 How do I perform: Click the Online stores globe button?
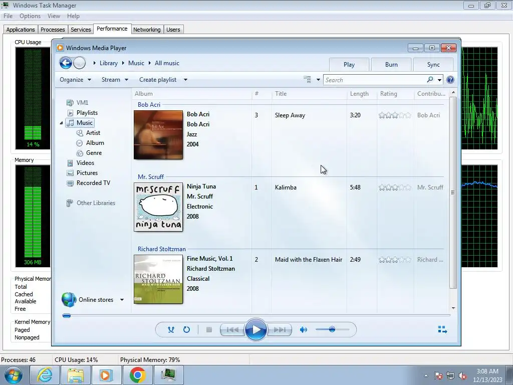[x=69, y=300]
